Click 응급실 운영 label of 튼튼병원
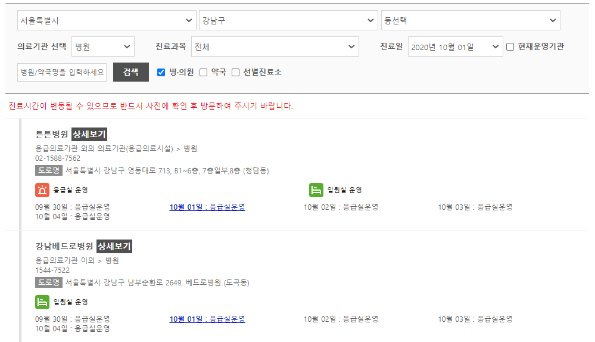This screenshot has height=342, width=595. [x=71, y=190]
